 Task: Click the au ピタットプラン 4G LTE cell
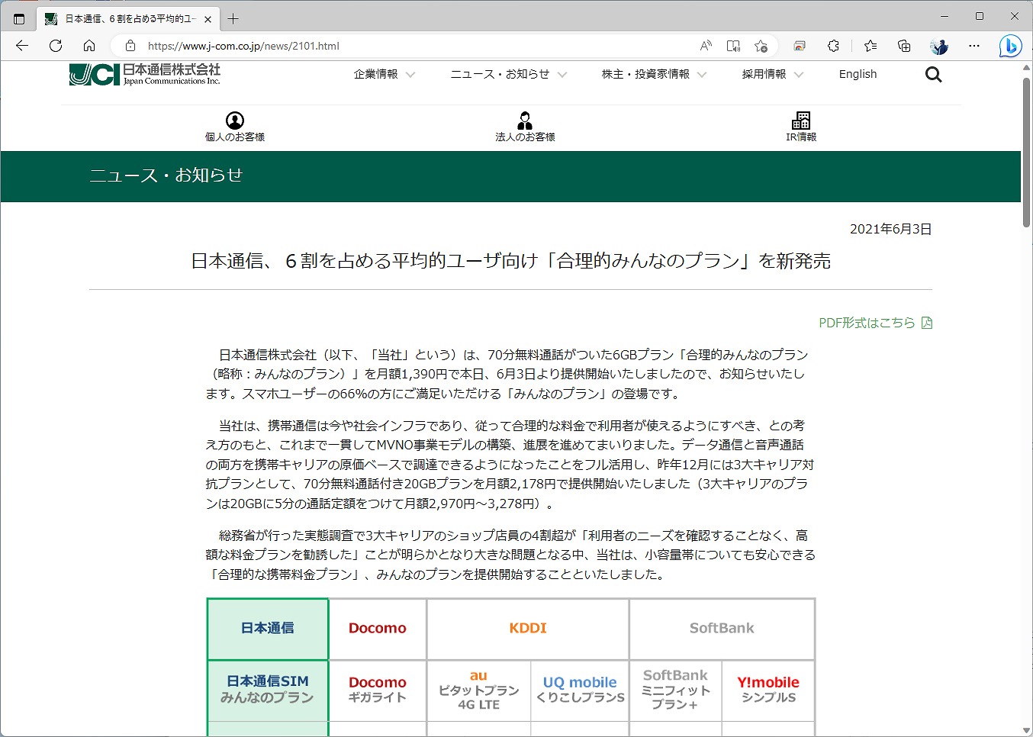pyautogui.click(x=479, y=690)
